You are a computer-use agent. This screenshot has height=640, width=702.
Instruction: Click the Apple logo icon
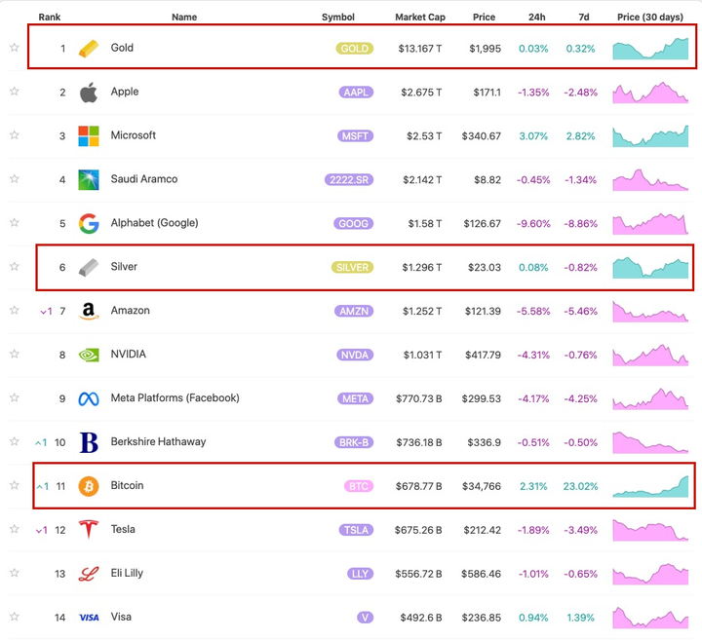pyautogui.click(x=89, y=93)
